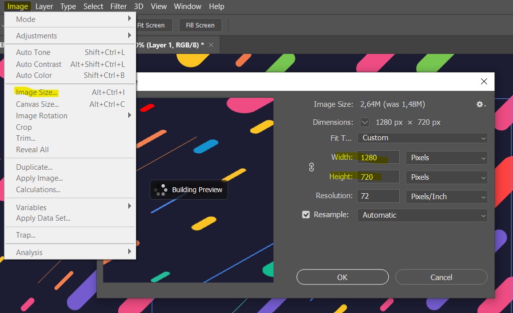
Task: Choose Trap from the Image menu
Action: pyautogui.click(x=70, y=235)
